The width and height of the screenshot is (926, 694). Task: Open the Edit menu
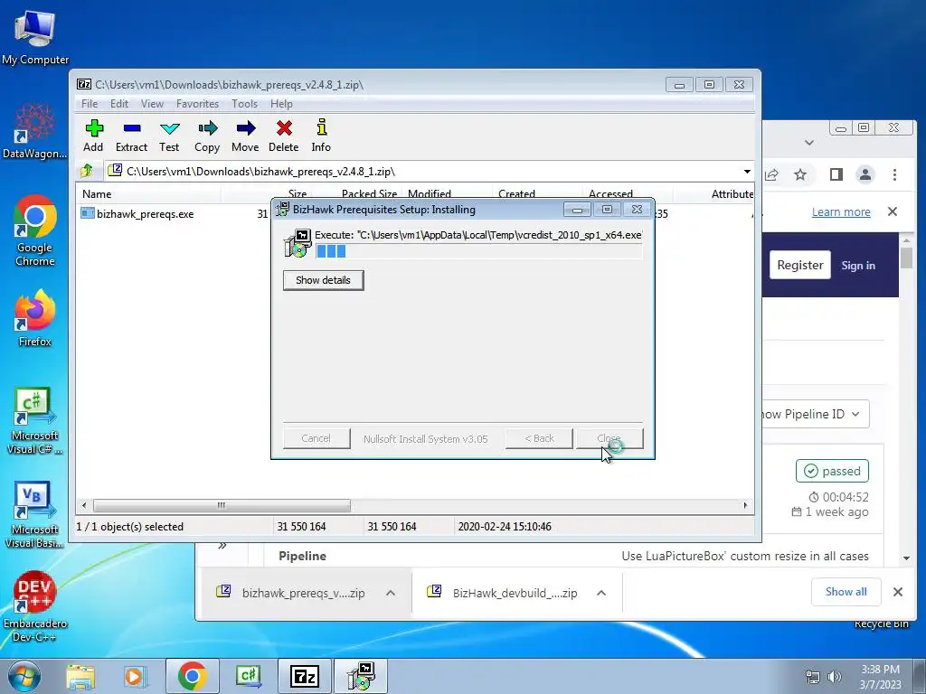click(x=119, y=104)
